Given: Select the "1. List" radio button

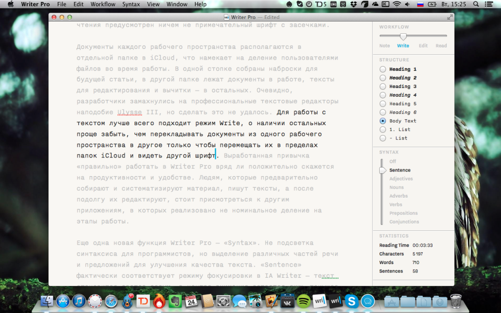Looking at the screenshot, I should point(383,130).
